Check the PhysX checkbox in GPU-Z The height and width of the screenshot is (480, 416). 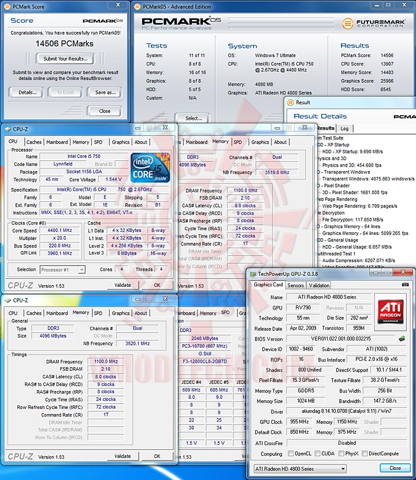pos(341,453)
